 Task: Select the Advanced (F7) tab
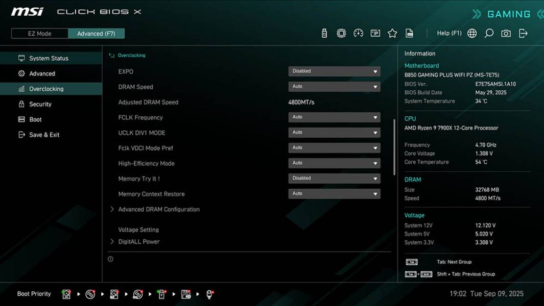pyautogui.click(x=97, y=33)
